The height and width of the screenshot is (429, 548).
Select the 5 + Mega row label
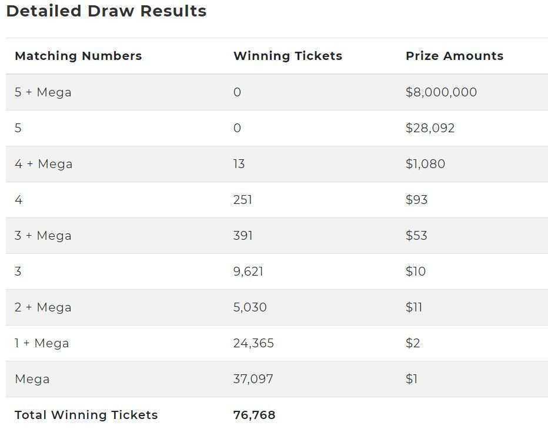[43, 92]
